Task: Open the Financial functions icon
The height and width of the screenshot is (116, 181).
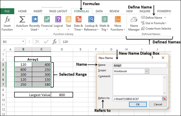Action: pyautogui.click(x=47, y=19)
